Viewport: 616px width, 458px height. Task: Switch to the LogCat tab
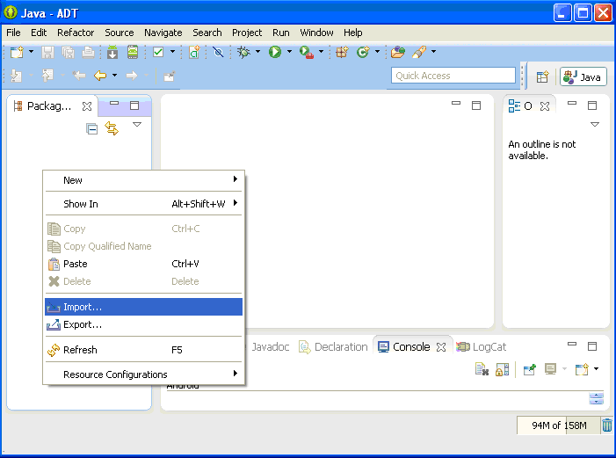tap(482, 347)
